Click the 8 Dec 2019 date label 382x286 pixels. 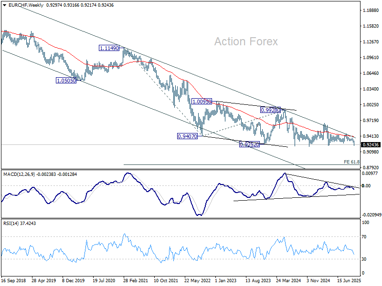tap(74, 281)
